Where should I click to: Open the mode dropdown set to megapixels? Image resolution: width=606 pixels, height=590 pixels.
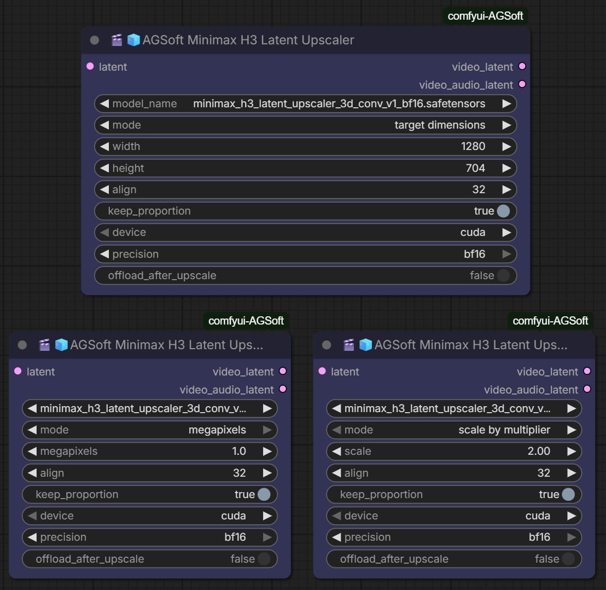(x=149, y=430)
